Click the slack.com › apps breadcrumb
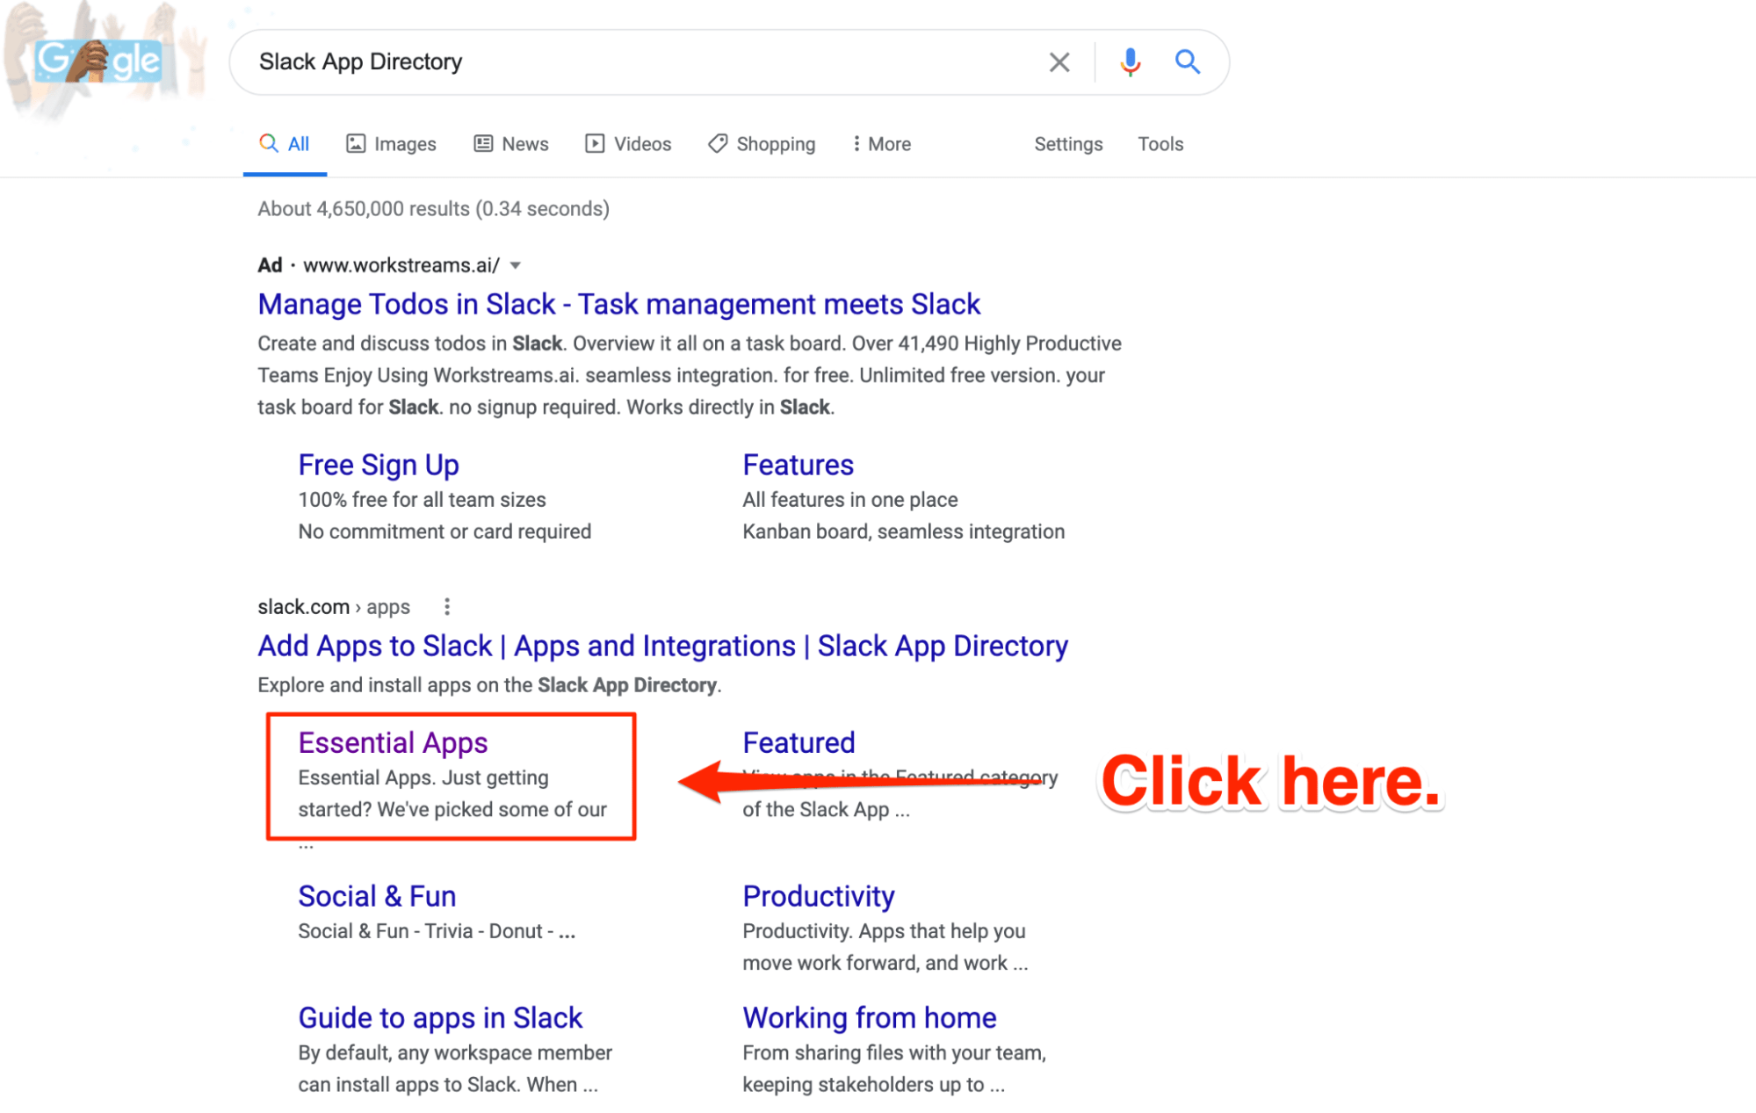The image size is (1756, 1113). (334, 607)
